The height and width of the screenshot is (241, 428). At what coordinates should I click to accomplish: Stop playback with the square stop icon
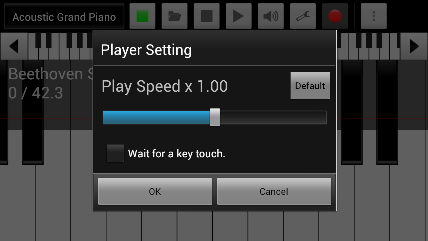(x=207, y=16)
